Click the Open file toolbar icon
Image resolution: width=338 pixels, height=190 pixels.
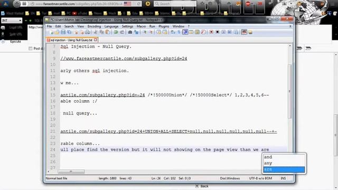pos(57,32)
